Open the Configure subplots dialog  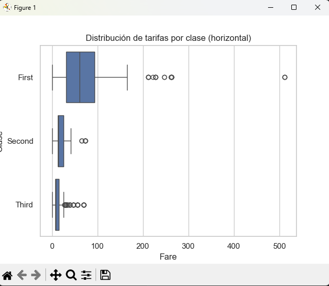tap(86, 275)
